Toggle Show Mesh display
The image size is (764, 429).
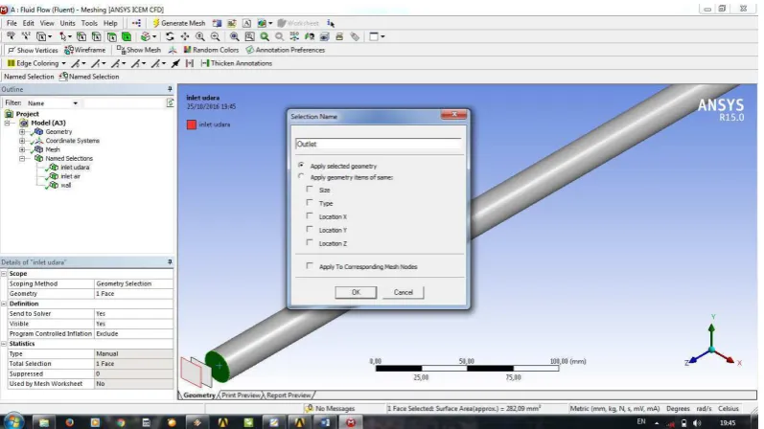(x=138, y=50)
